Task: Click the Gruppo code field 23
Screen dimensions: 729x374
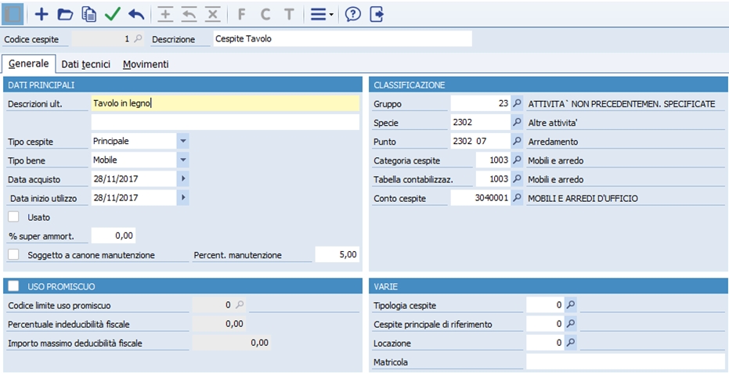Action: (x=481, y=103)
